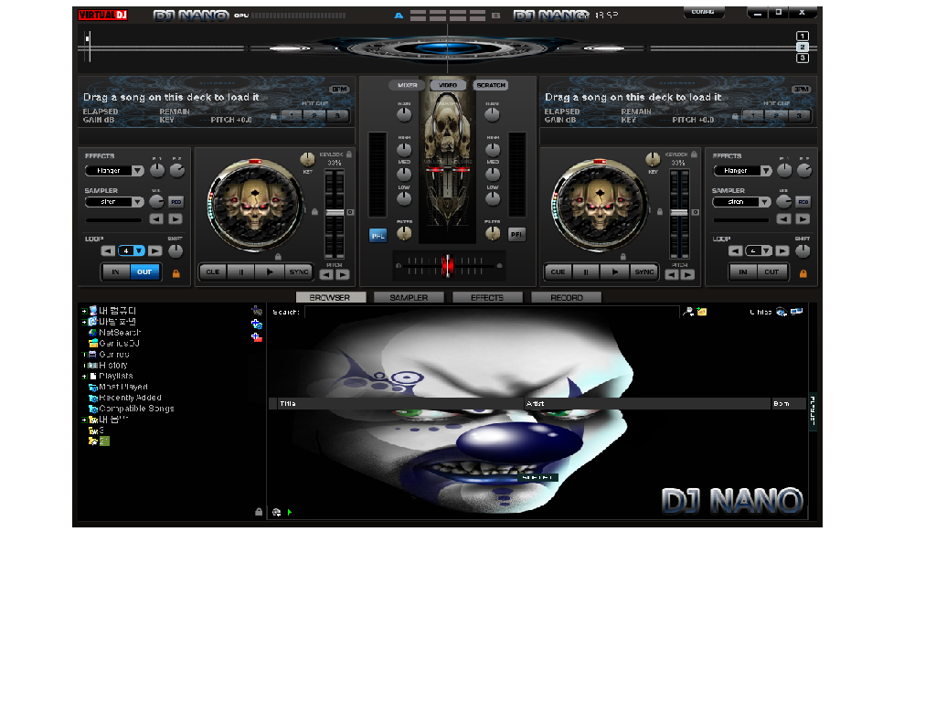Click the left deck CUE button
This screenshot has height=702, width=936.
[213, 272]
